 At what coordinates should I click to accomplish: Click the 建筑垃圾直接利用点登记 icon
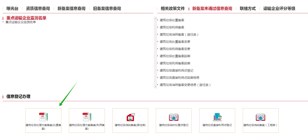pyautogui.click(x=217, y=117)
